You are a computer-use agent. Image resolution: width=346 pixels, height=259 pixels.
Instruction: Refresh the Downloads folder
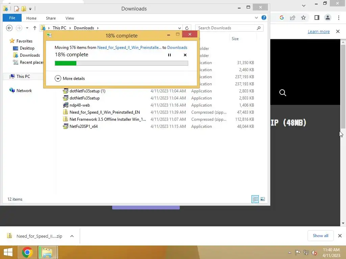pos(187,28)
